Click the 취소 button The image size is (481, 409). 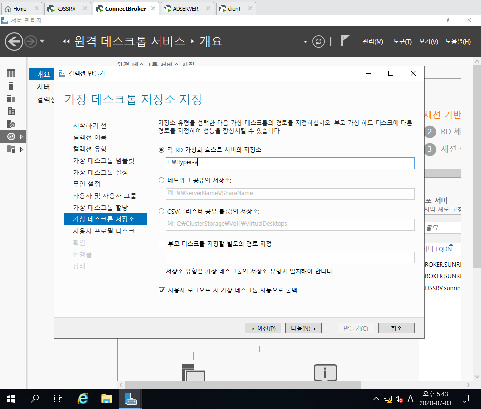pyautogui.click(x=396, y=328)
